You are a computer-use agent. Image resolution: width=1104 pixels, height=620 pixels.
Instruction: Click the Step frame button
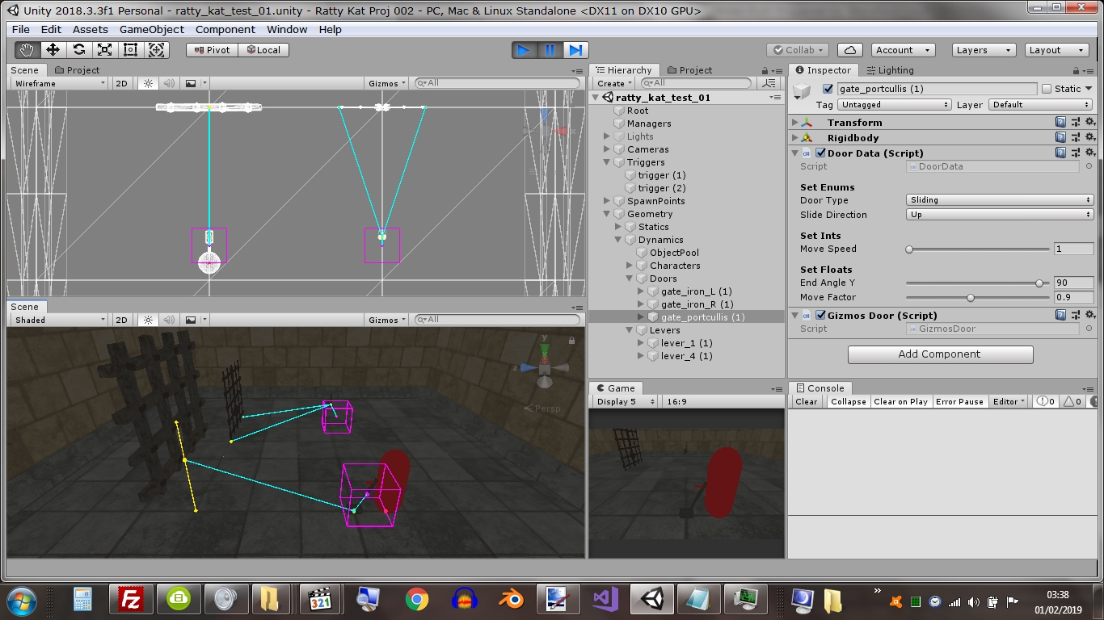575,50
